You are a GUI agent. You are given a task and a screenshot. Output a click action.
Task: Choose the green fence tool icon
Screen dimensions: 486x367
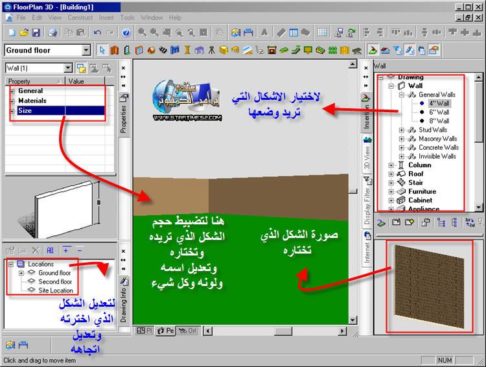coord(332,51)
